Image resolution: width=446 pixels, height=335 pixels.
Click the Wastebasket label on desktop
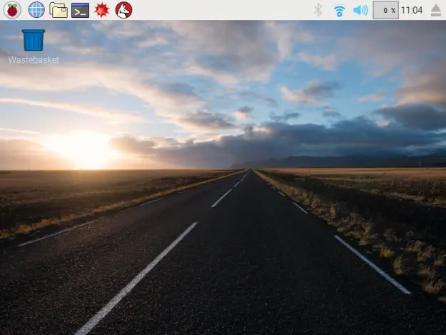click(34, 60)
